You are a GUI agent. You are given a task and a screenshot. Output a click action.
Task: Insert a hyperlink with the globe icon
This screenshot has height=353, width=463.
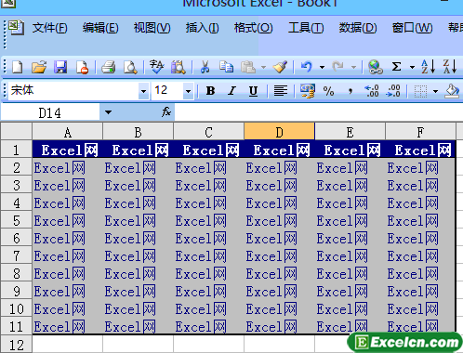pos(375,67)
